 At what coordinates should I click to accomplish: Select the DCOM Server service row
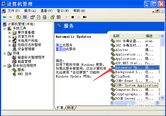click(x=135, y=99)
